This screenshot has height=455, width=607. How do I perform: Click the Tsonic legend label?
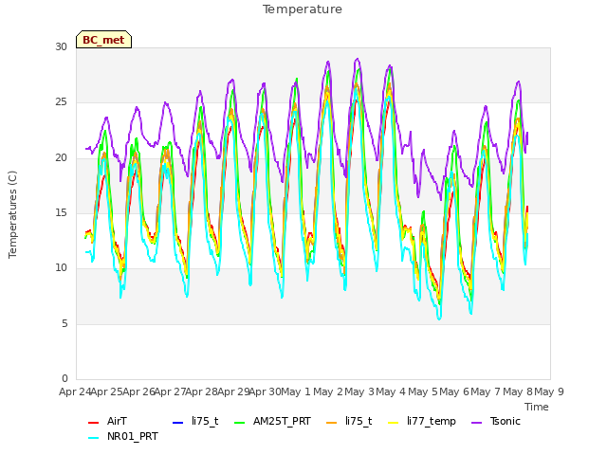click(x=506, y=421)
